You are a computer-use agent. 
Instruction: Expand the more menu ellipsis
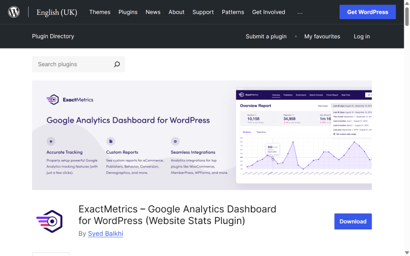pos(300,12)
